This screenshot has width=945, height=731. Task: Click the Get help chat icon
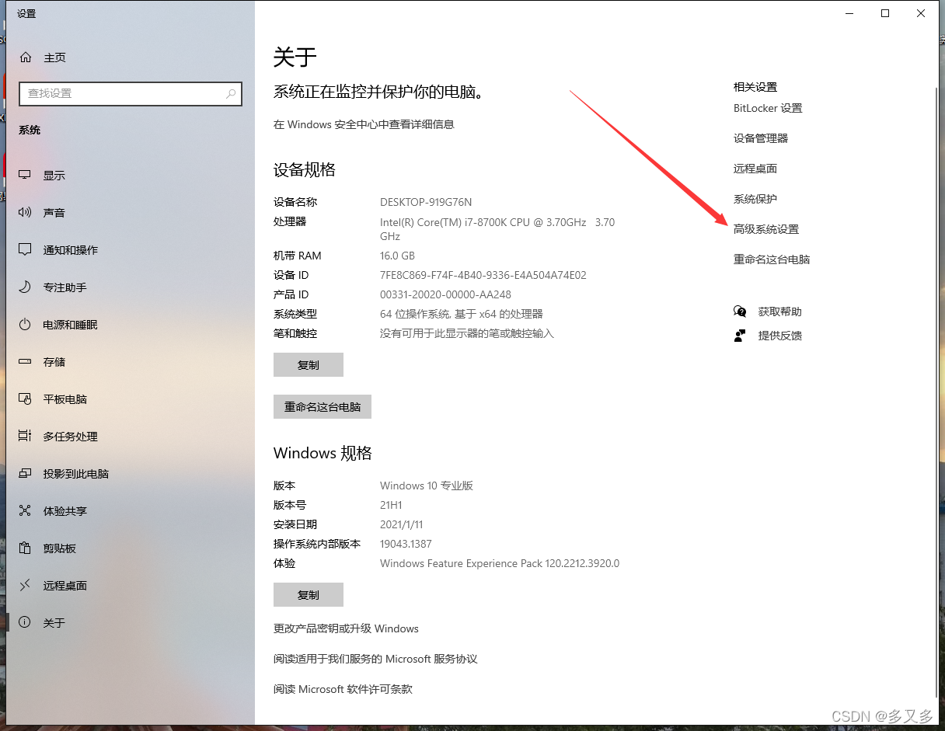pos(740,312)
